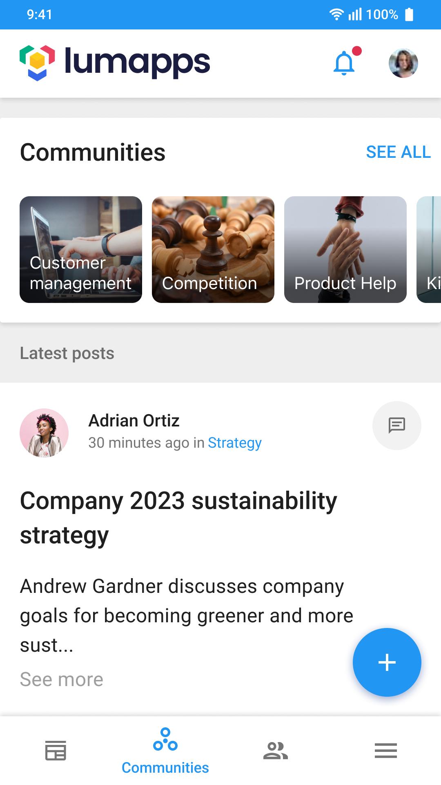Image resolution: width=441 pixels, height=785 pixels.
Task: Open the Competition community card
Action: pyautogui.click(x=213, y=249)
